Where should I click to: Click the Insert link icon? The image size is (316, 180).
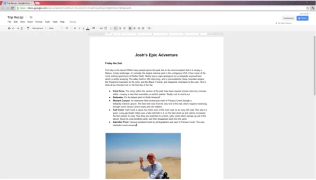tap(101, 28)
